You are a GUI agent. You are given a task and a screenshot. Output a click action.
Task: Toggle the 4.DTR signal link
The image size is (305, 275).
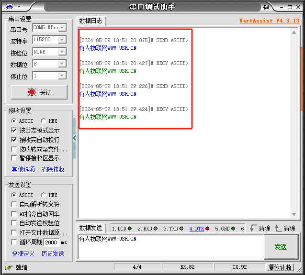pyautogui.click(x=197, y=229)
